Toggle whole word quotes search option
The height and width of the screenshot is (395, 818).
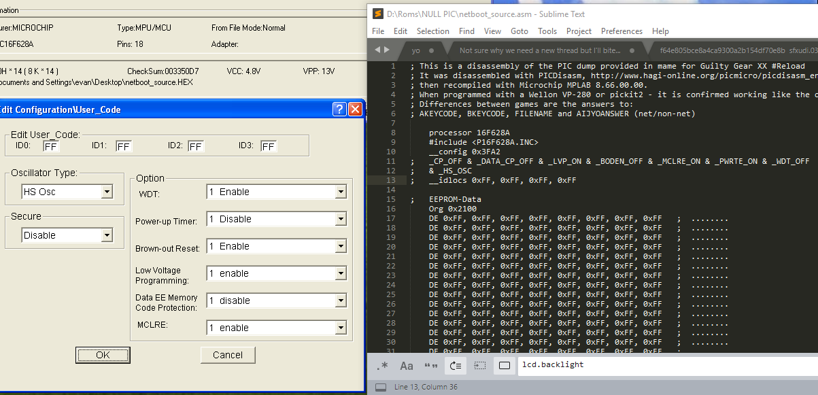pos(431,366)
